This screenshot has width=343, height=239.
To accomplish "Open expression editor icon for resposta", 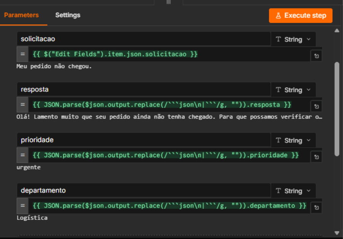I will pos(316,107).
